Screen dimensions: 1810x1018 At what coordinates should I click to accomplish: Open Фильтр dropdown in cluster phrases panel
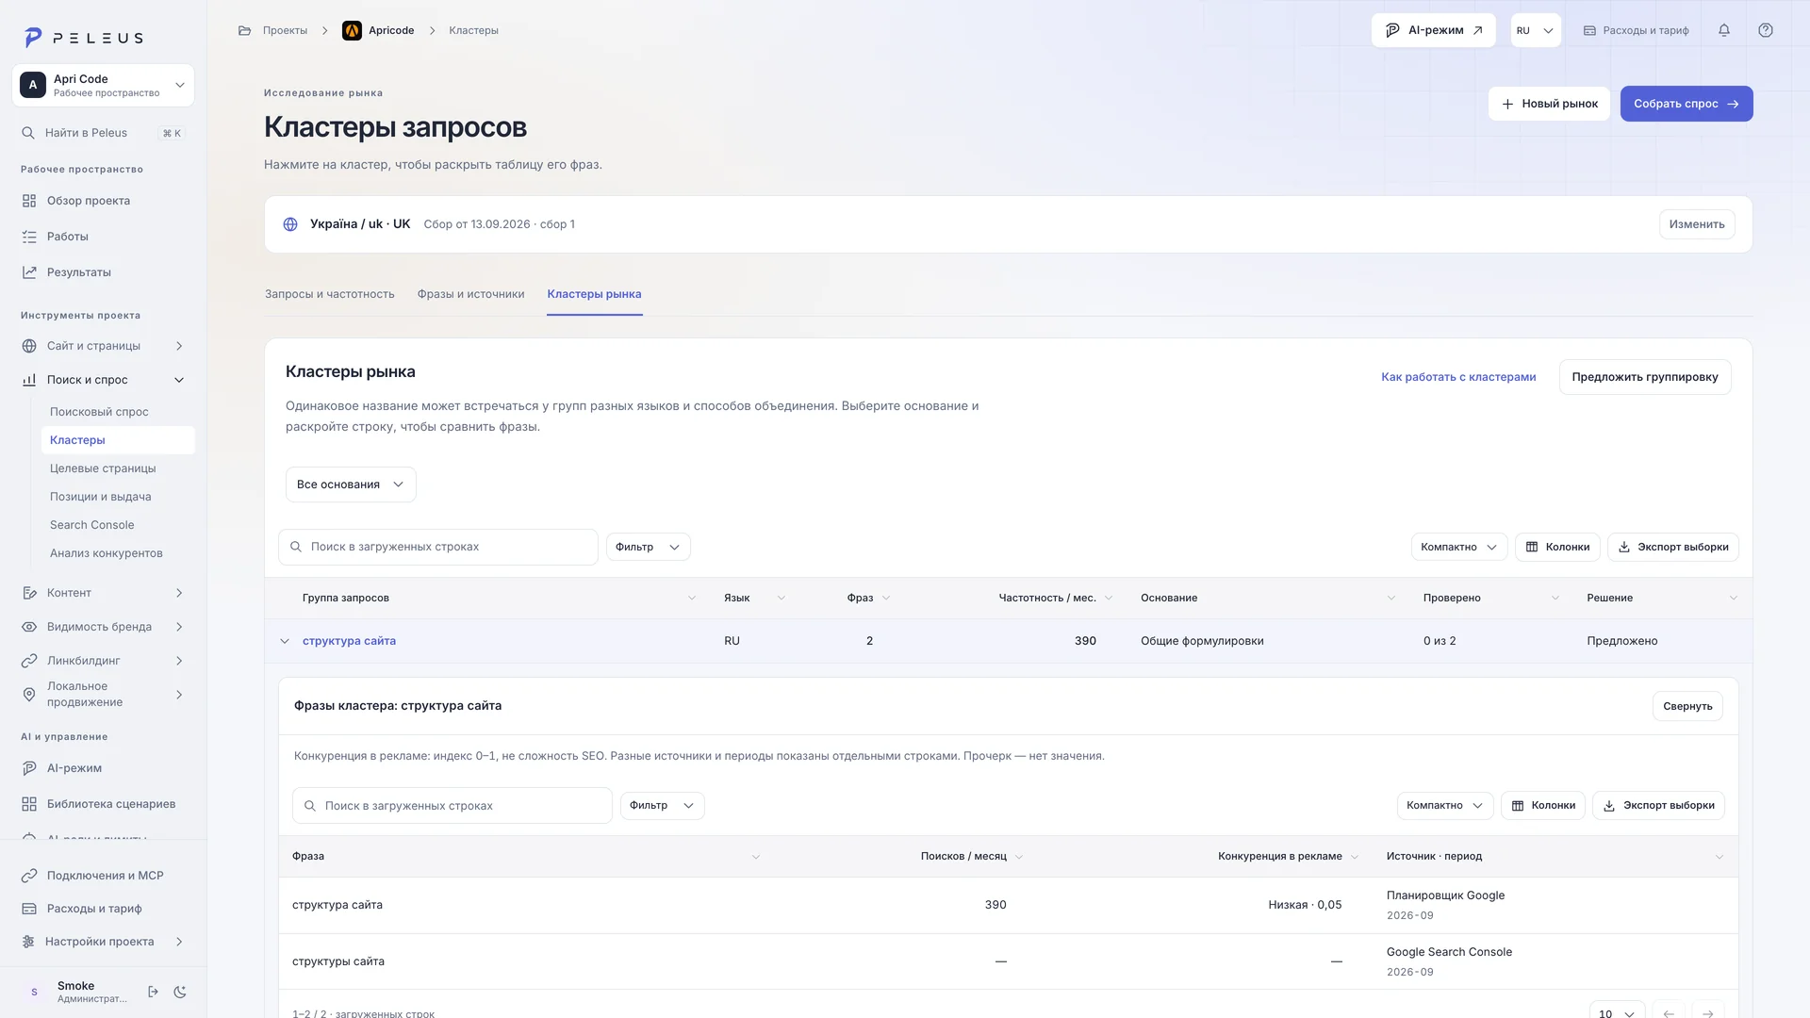(662, 806)
